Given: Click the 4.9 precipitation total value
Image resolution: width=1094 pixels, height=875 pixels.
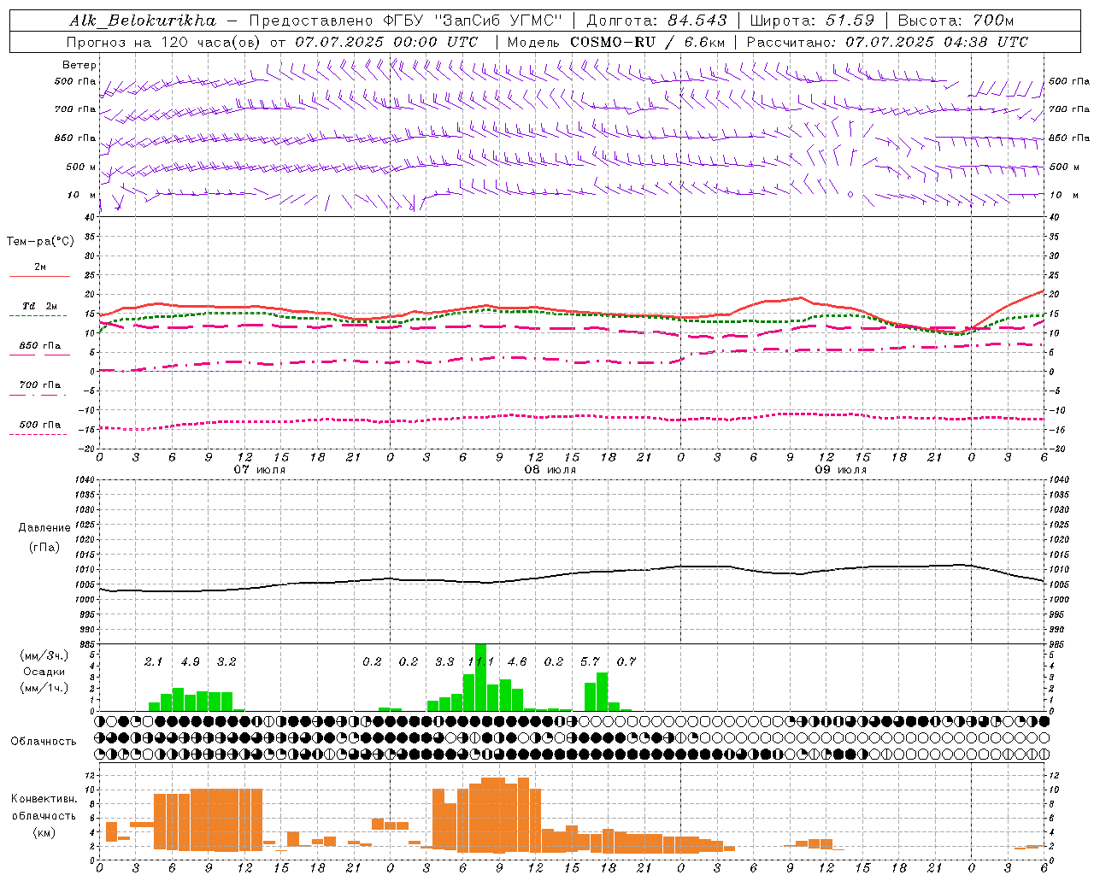Looking at the screenshot, I should coord(190,661).
